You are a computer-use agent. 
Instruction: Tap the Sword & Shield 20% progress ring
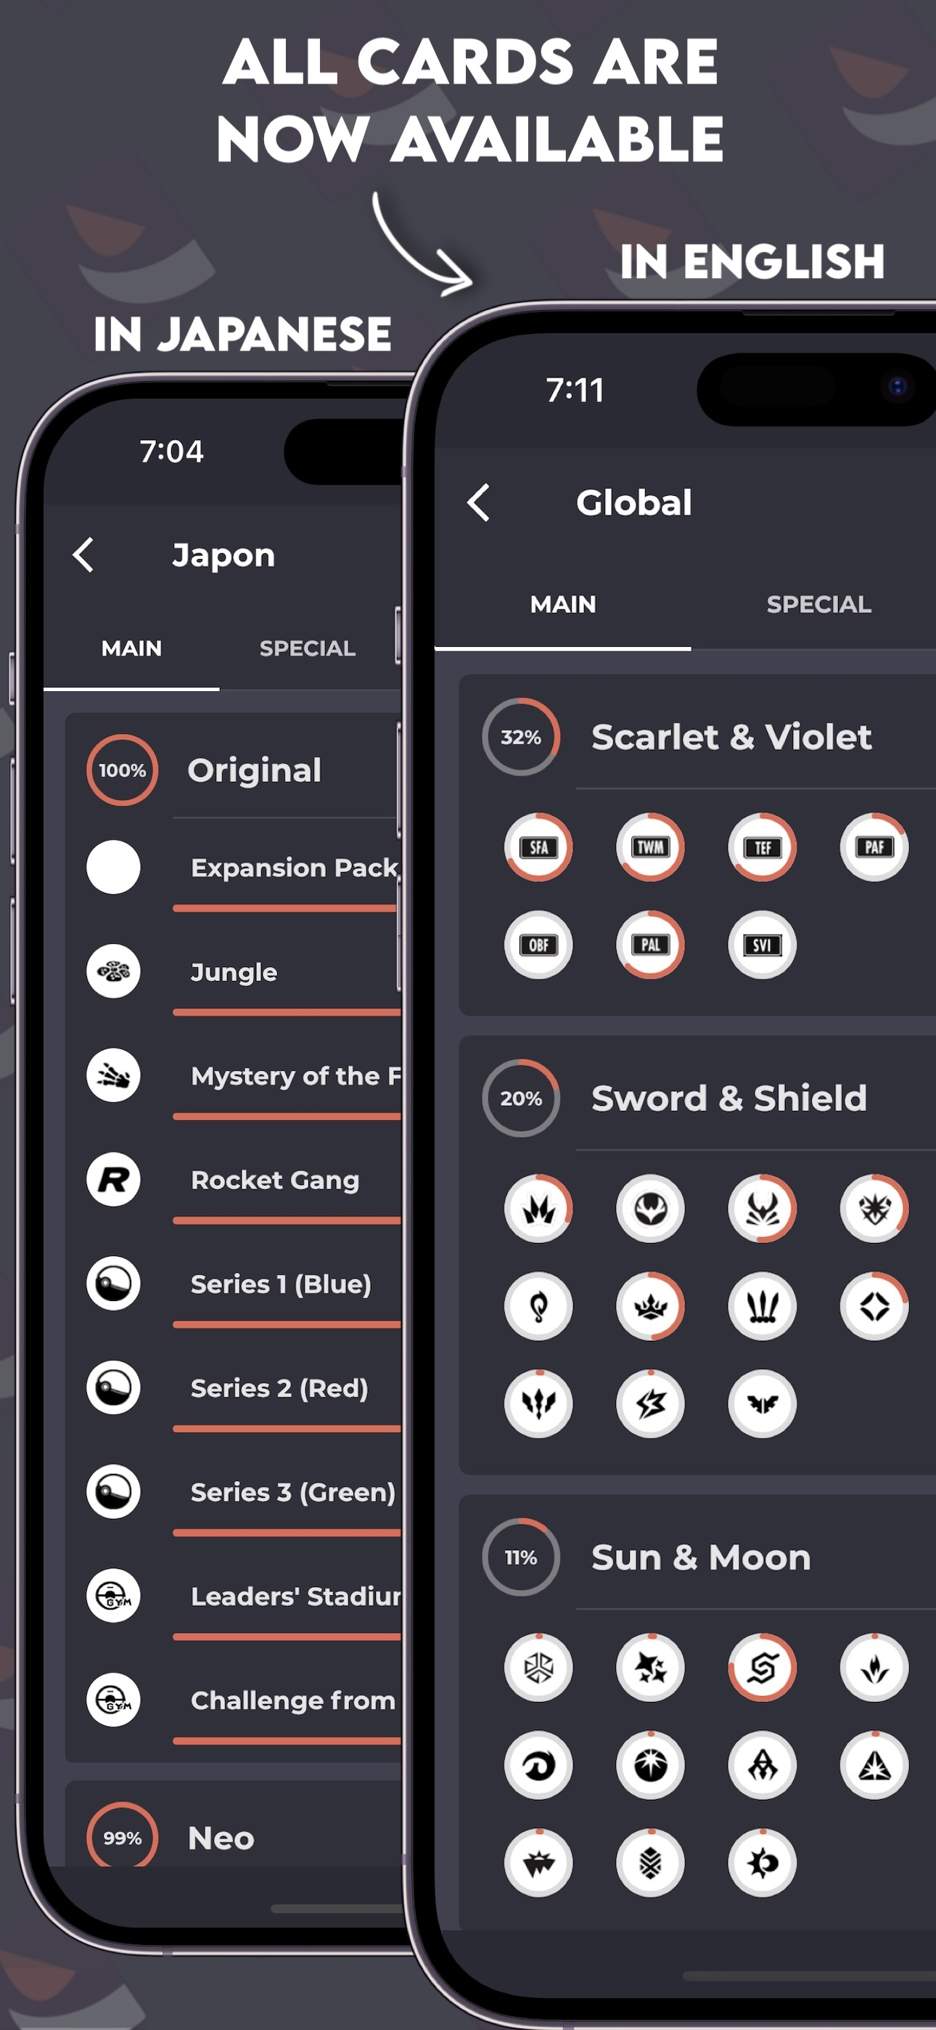tap(521, 1098)
